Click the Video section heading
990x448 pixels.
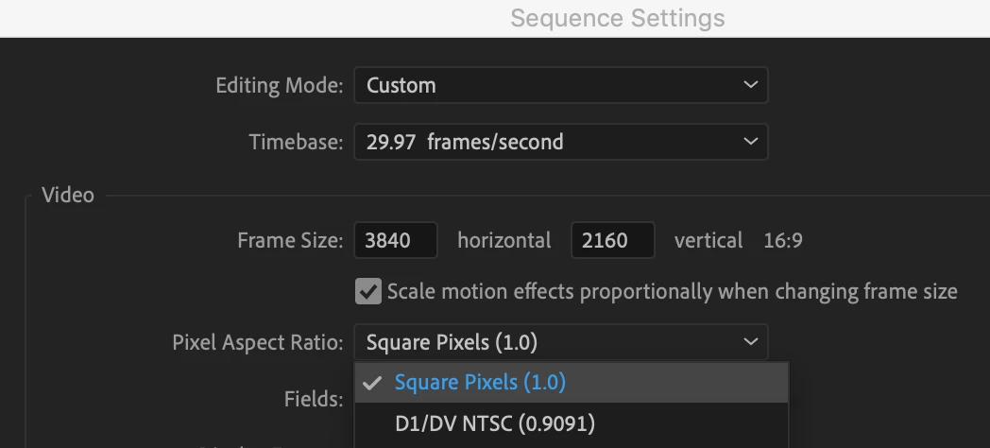click(x=68, y=195)
